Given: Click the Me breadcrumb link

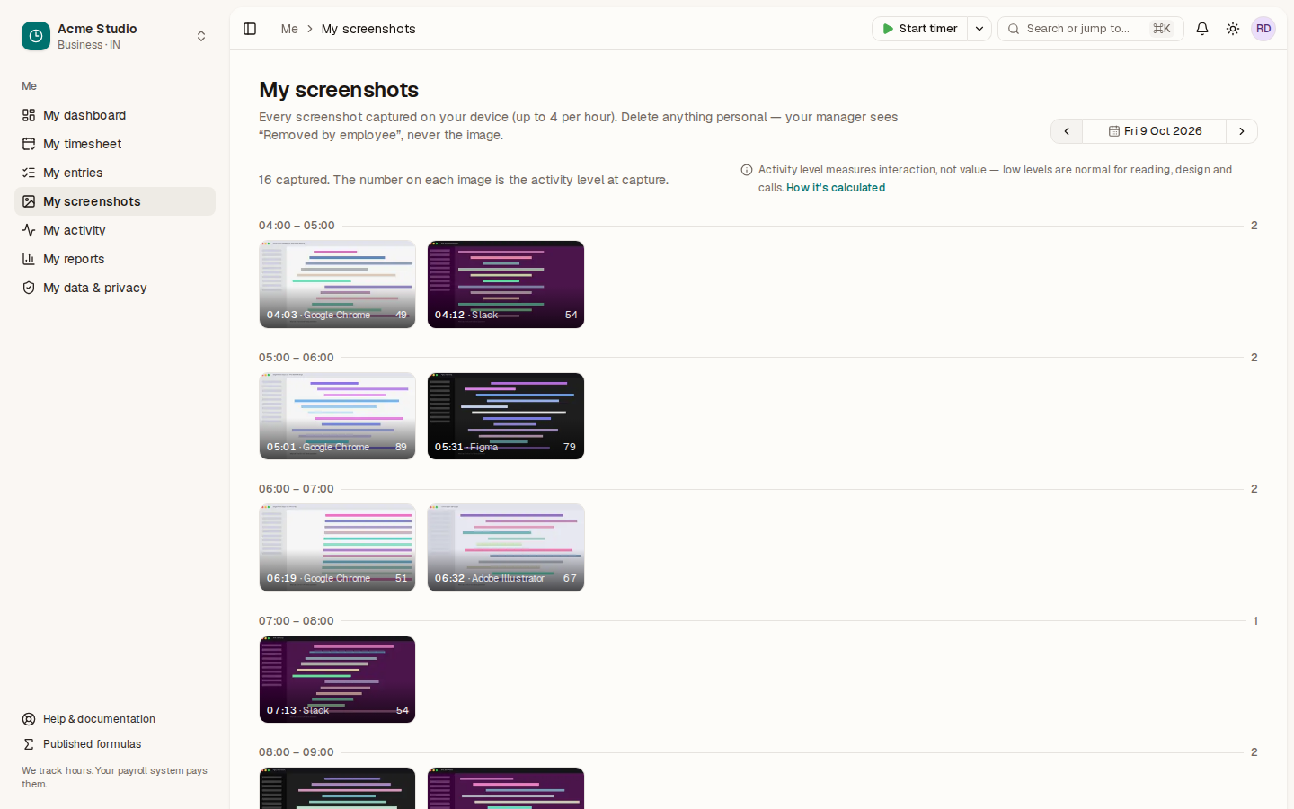Looking at the screenshot, I should 289,29.
